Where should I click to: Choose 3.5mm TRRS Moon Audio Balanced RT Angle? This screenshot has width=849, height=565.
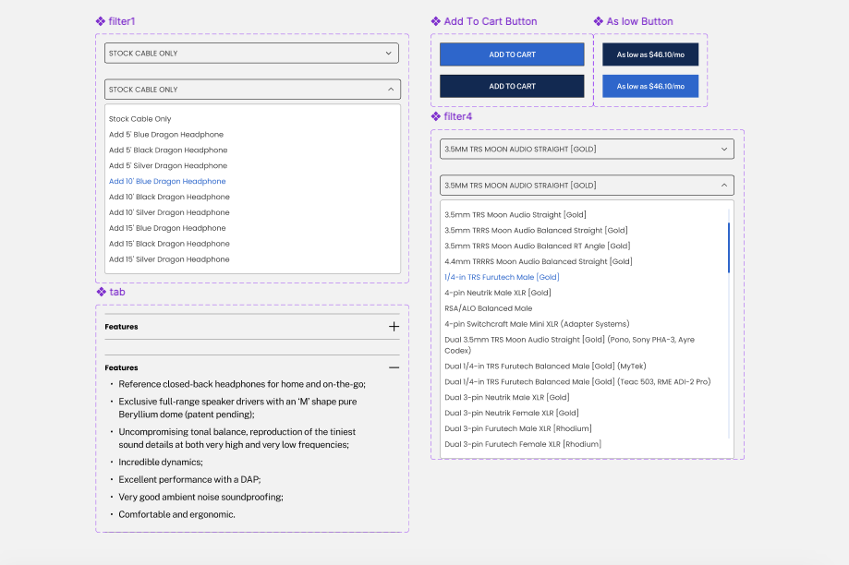[537, 246]
